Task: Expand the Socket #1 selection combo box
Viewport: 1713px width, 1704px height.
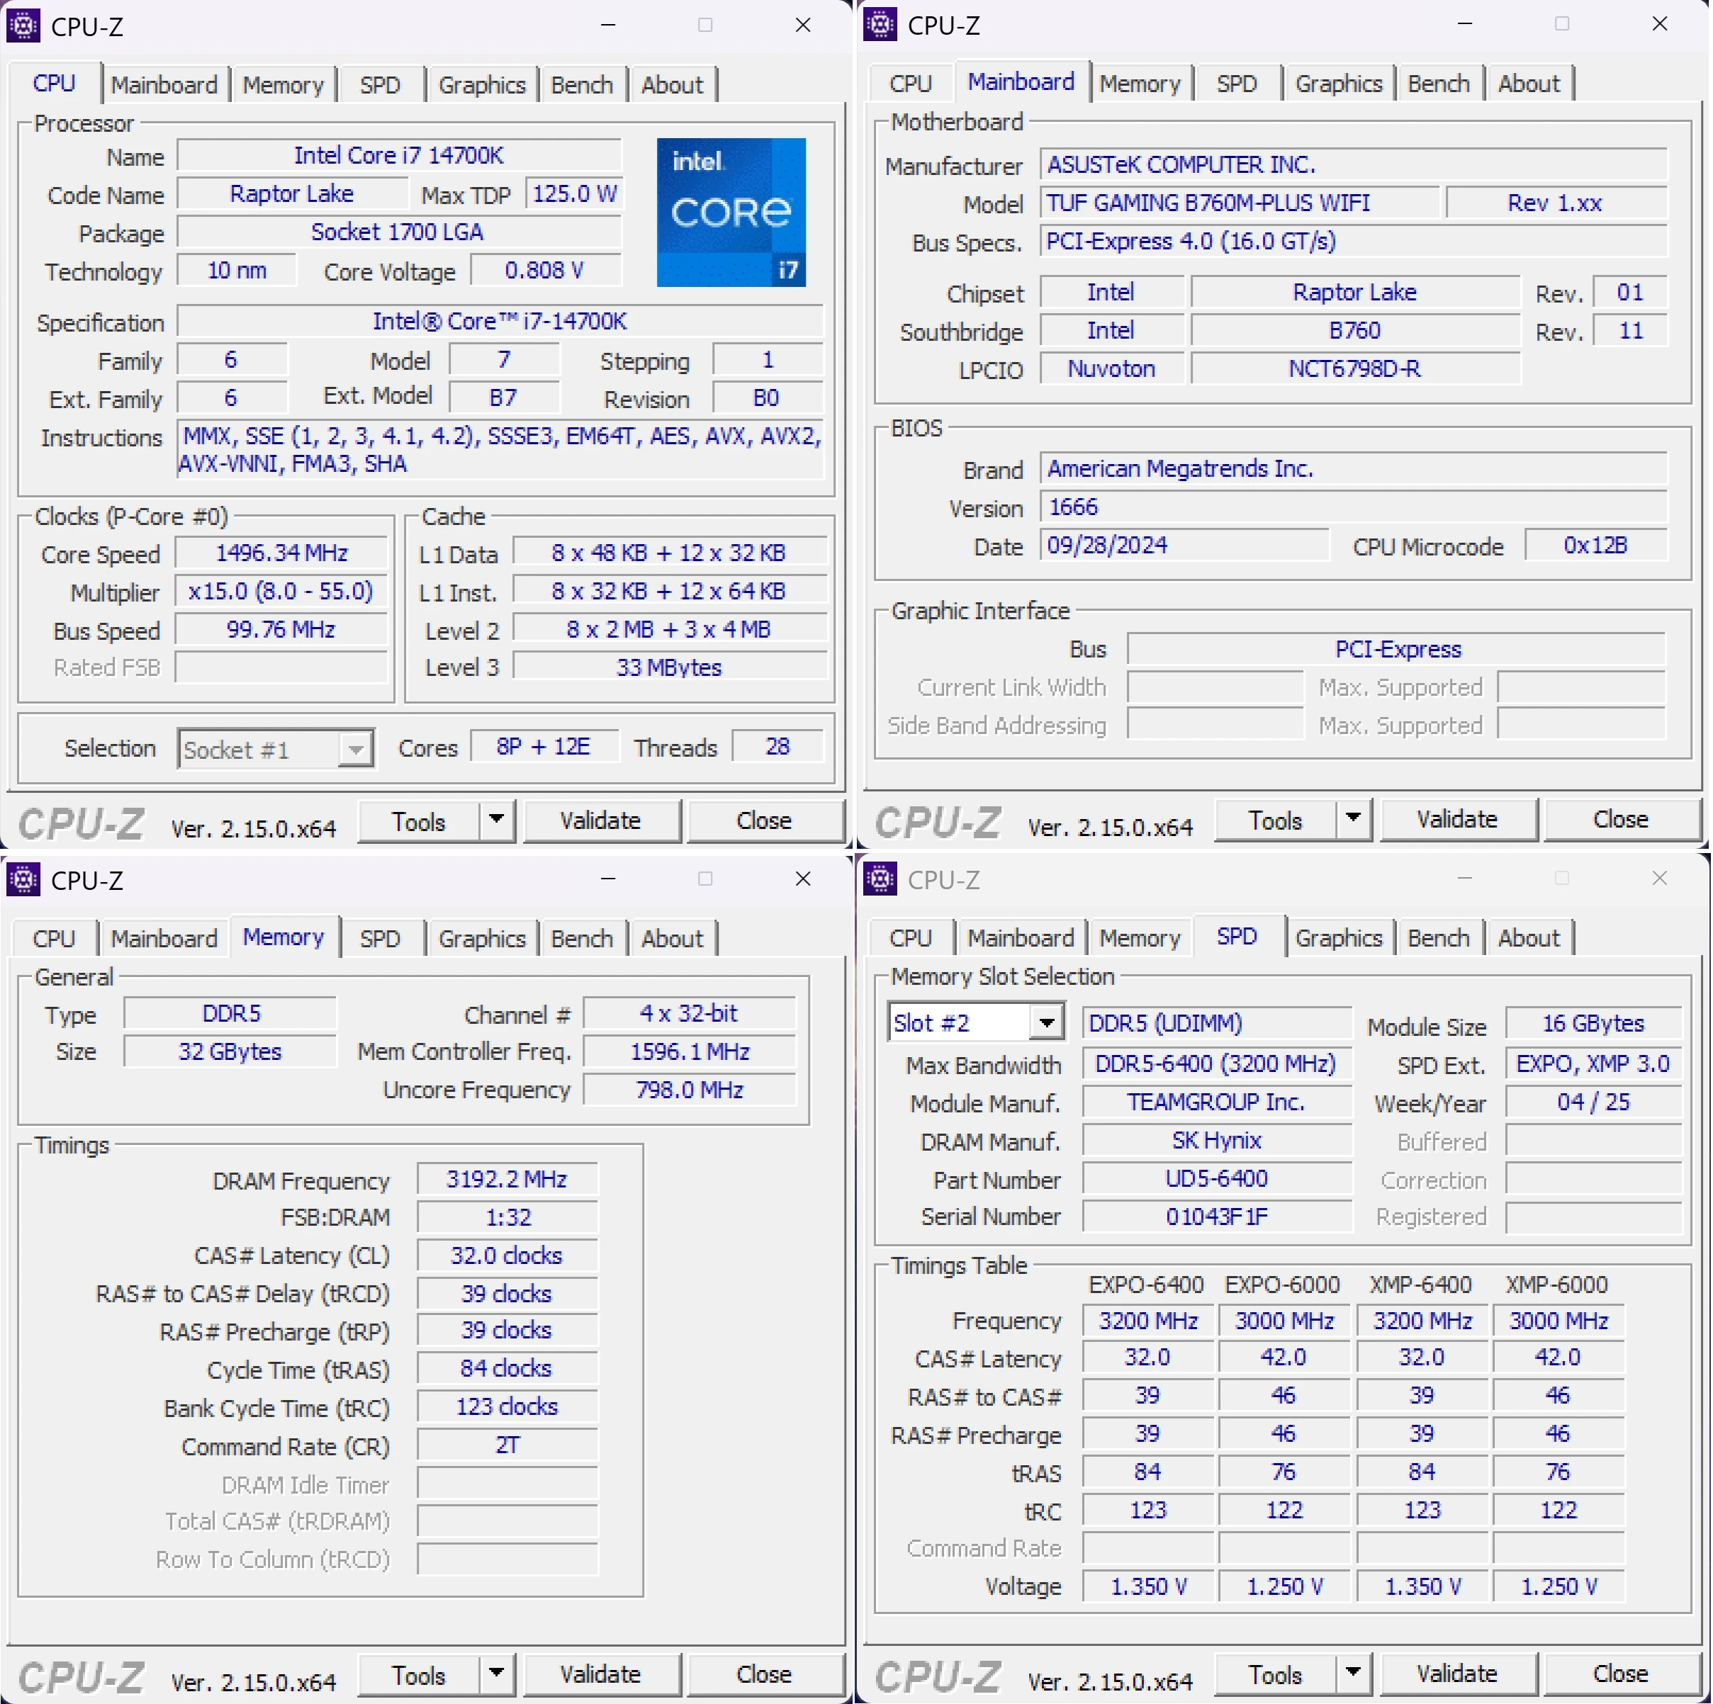Action: click(356, 750)
